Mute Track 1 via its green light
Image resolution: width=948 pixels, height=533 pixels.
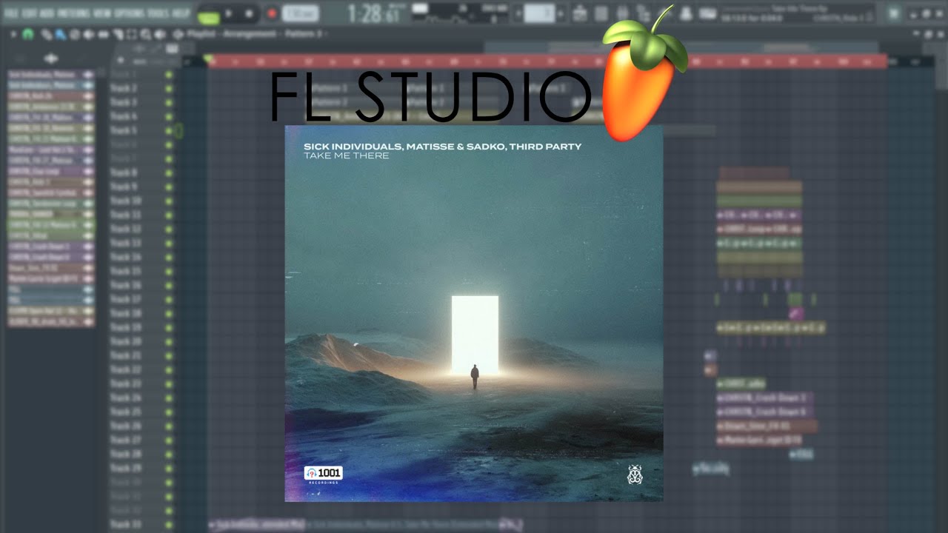169,74
